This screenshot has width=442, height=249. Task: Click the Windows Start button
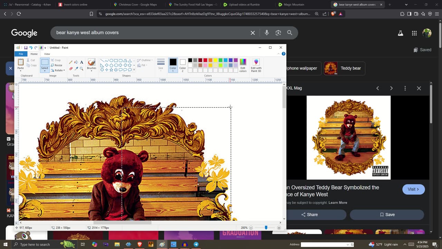coord(6,245)
